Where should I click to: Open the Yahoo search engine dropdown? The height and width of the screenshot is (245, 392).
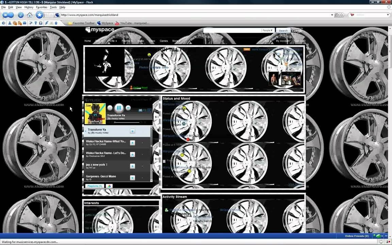388,15
